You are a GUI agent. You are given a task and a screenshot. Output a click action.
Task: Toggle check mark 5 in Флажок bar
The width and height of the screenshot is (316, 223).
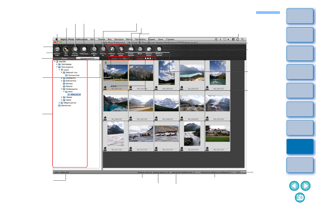tap(129, 58)
